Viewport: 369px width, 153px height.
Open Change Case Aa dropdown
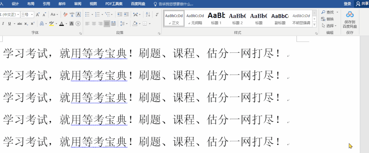[54, 15]
